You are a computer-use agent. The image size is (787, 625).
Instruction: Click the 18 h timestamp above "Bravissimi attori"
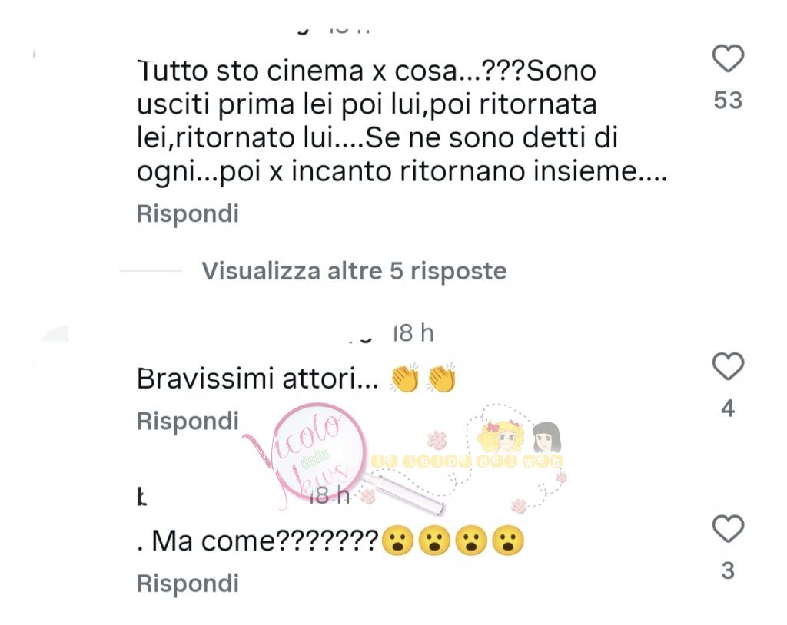click(x=413, y=333)
